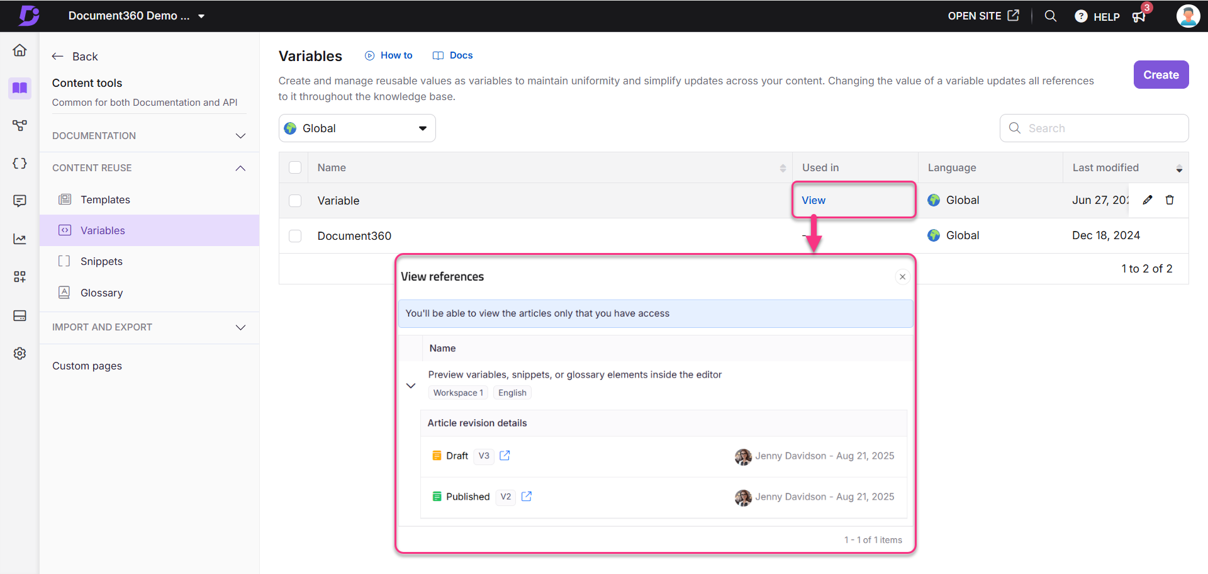Click the V3 version badge
Viewport: 1208px width, 574px height.
(x=484, y=456)
